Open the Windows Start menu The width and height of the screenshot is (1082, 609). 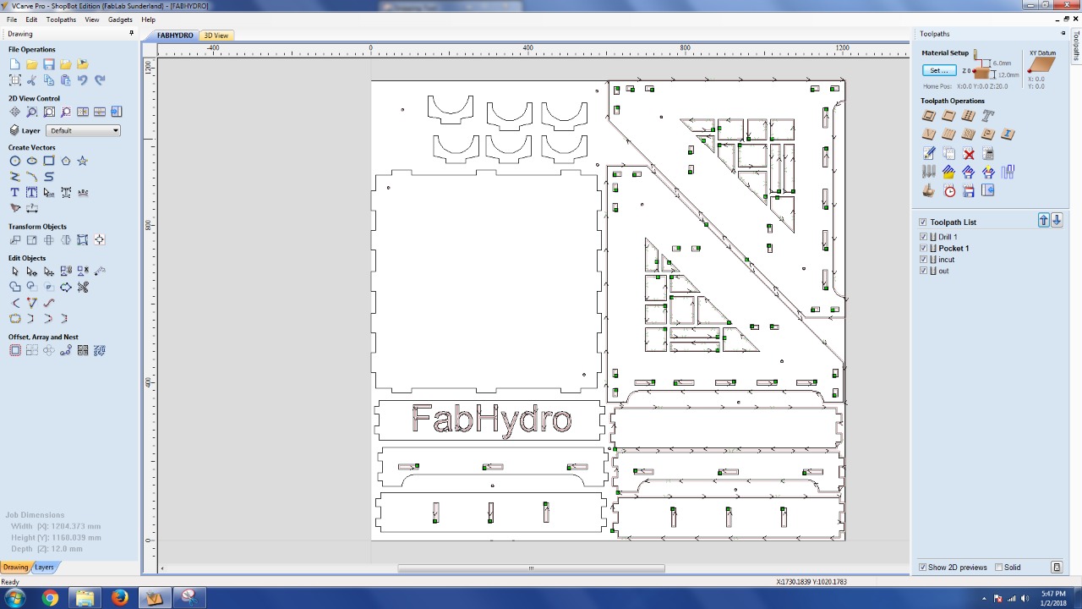15,598
